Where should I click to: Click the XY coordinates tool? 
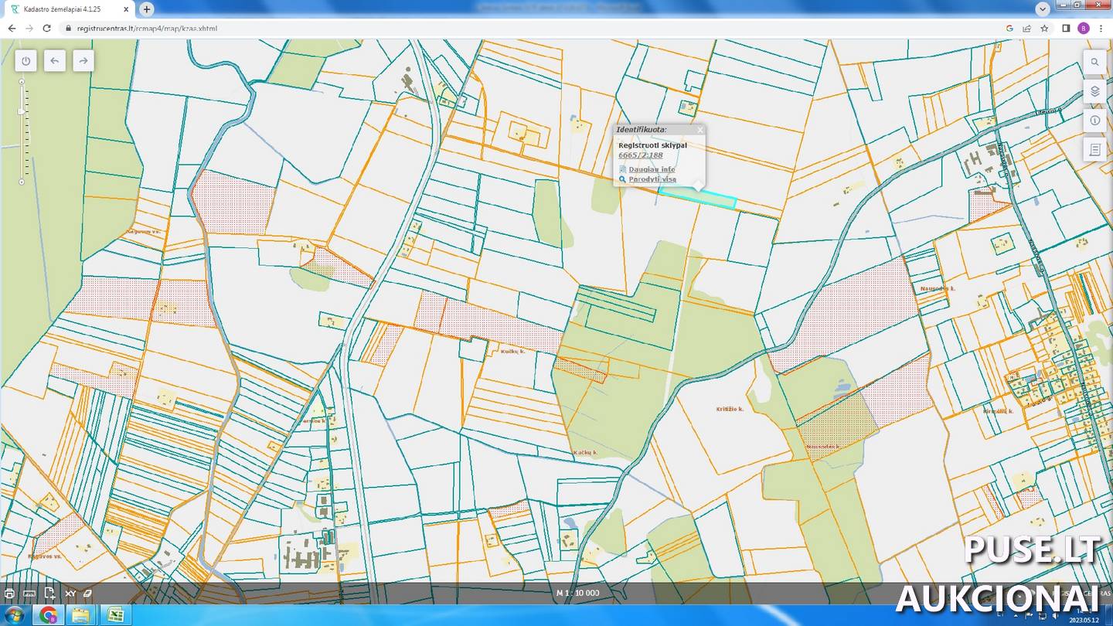(70, 594)
